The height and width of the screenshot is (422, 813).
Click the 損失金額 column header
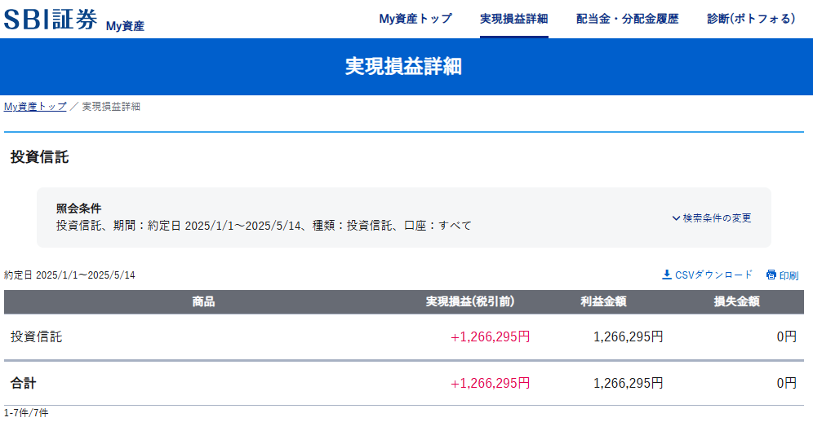[x=737, y=301]
